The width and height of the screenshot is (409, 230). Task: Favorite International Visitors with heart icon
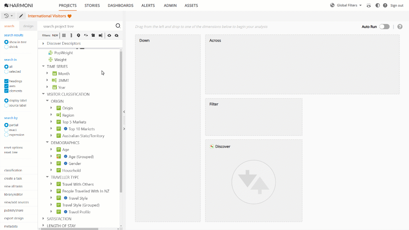pyautogui.click(x=69, y=16)
